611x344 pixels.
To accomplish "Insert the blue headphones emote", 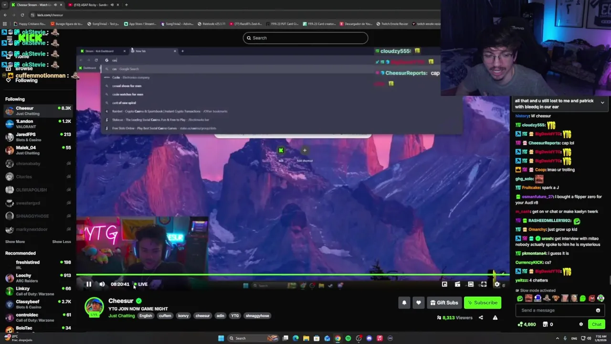I will 537,299.
